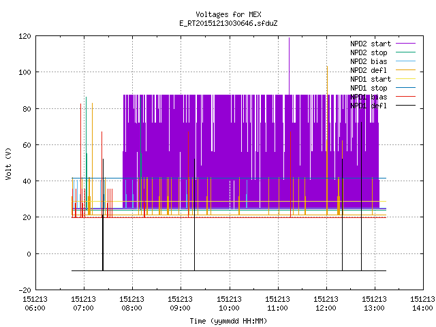436x327 pixels.
Task: Click the 40 y-axis tick label
Action: click(27, 181)
